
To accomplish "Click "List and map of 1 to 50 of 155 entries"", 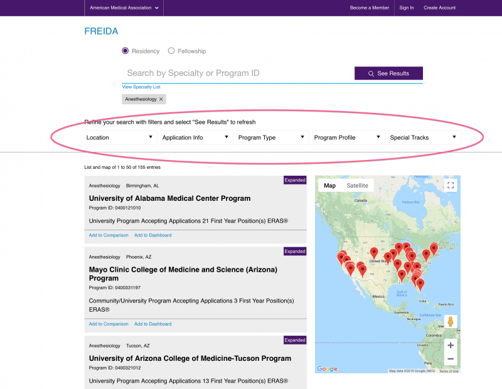I will 122,167.
